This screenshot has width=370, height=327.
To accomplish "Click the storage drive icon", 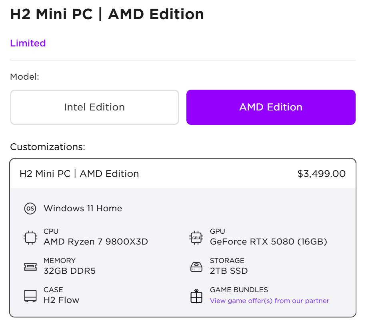I will coord(196,267).
